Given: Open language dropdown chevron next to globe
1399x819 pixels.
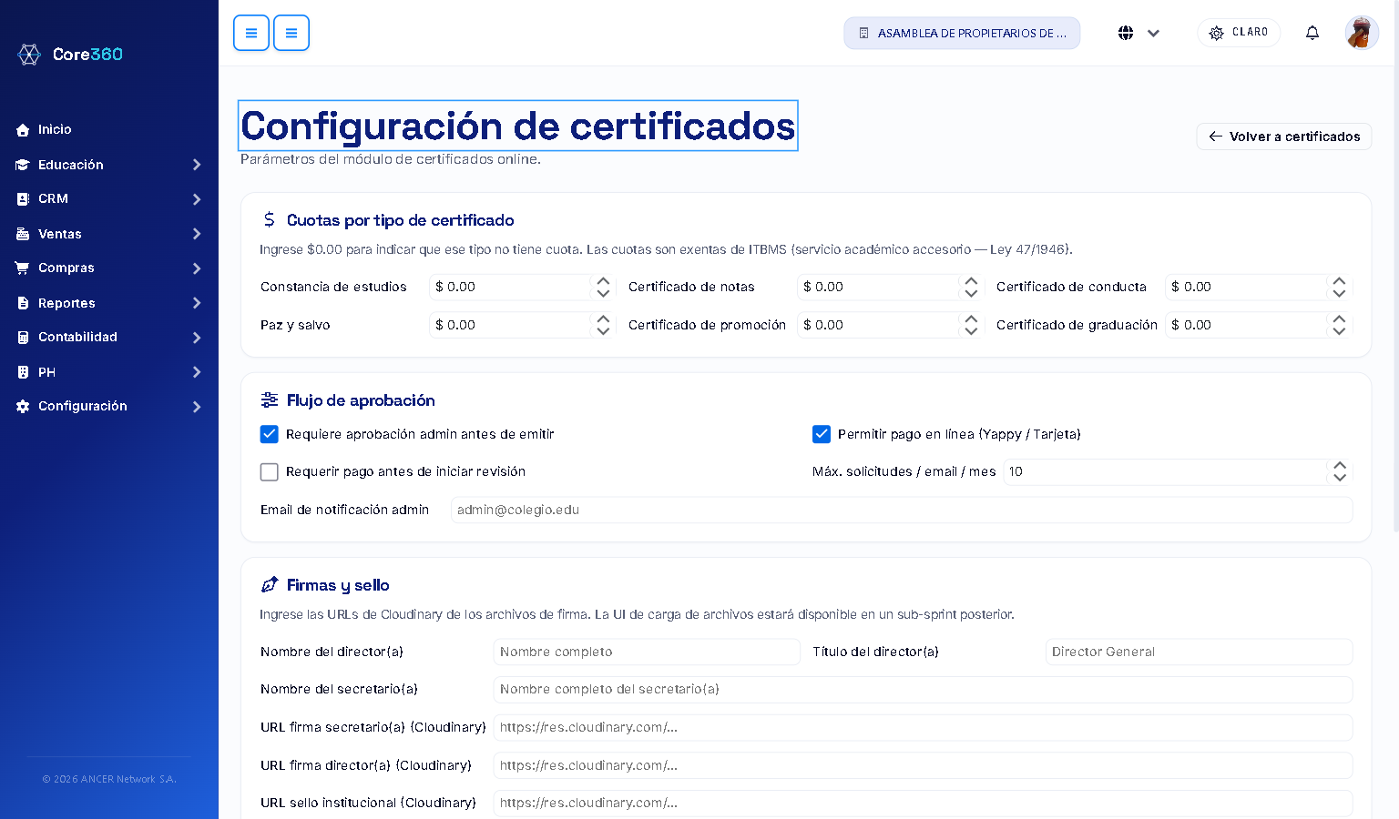Looking at the screenshot, I should click(1153, 33).
